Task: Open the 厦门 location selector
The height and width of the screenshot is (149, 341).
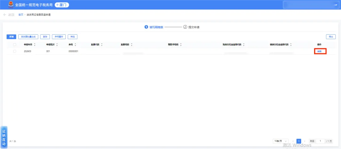Action: (62, 5)
